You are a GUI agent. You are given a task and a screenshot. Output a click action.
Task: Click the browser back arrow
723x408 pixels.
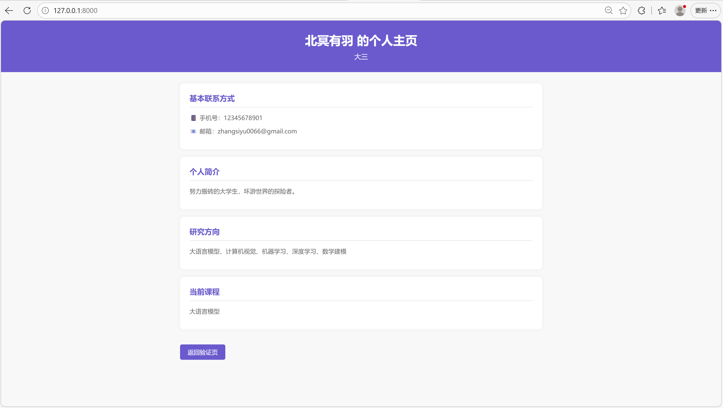tap(9, 11)
